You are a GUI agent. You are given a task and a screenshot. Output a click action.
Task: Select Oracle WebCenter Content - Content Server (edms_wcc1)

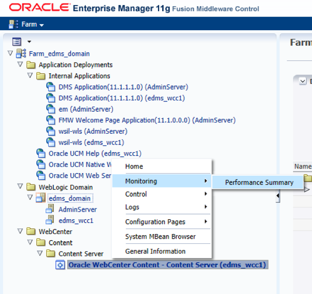tap(167, 265)
